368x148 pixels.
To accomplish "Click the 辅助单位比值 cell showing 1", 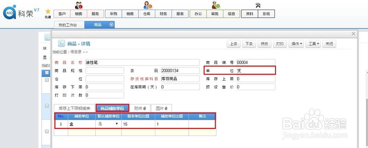I will (172, 124).
